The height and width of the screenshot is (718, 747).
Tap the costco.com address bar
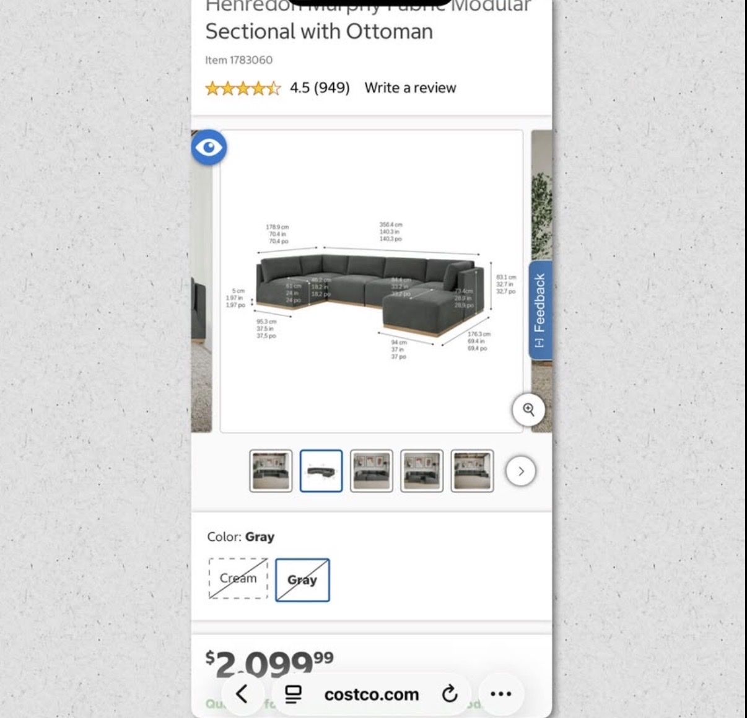point(372,694)
